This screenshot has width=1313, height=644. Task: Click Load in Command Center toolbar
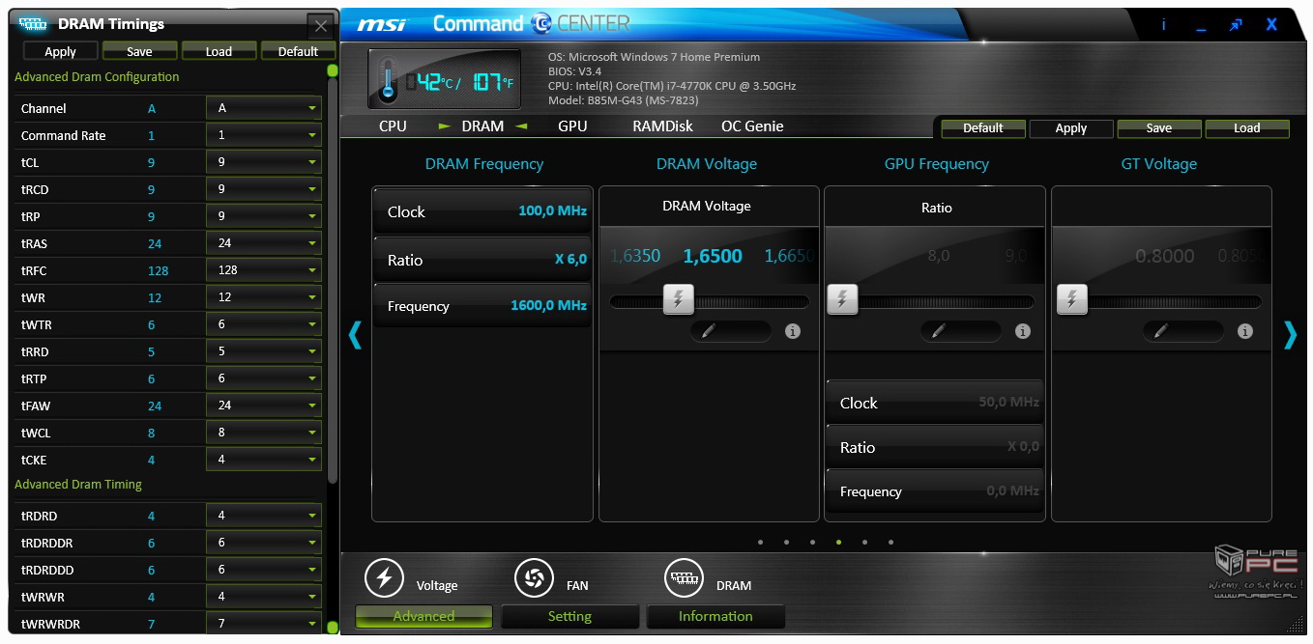coord(1246,127)
